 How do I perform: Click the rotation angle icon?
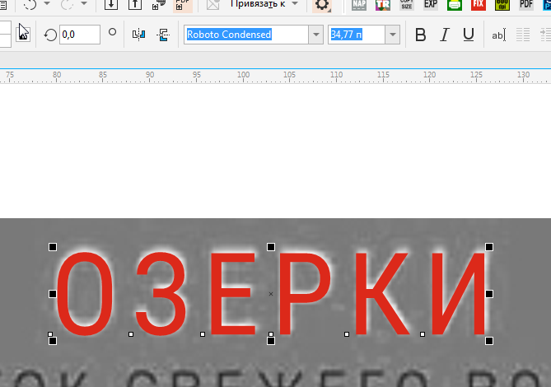point(50,35)
